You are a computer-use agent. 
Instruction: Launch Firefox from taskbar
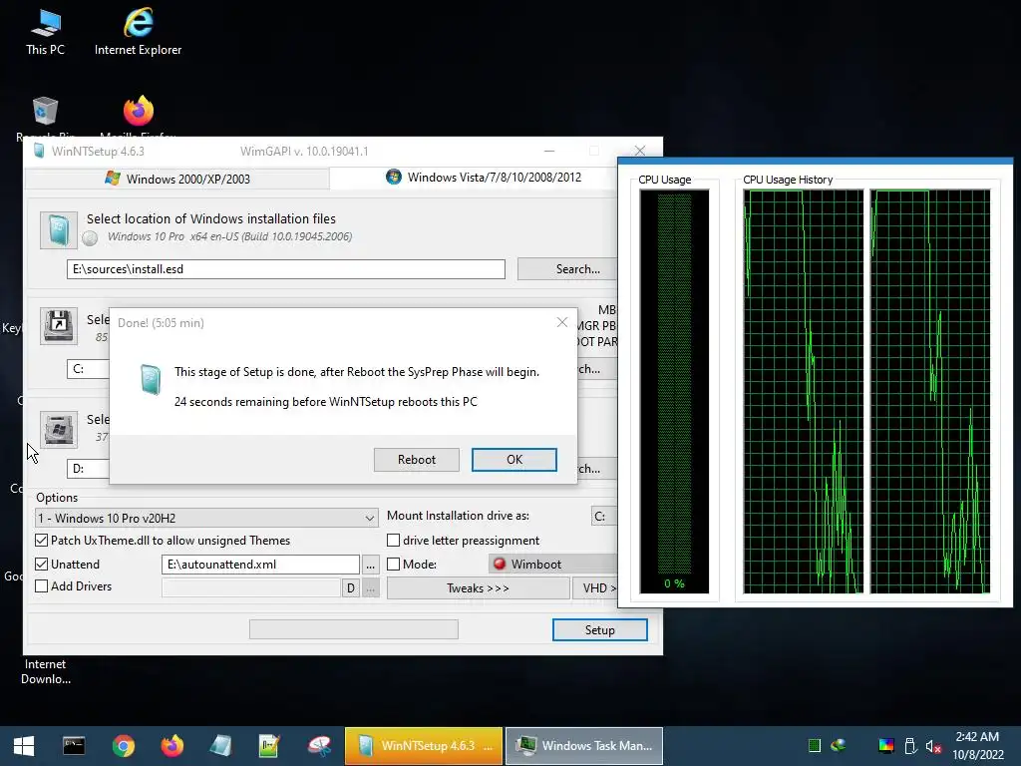coord(171,746)
